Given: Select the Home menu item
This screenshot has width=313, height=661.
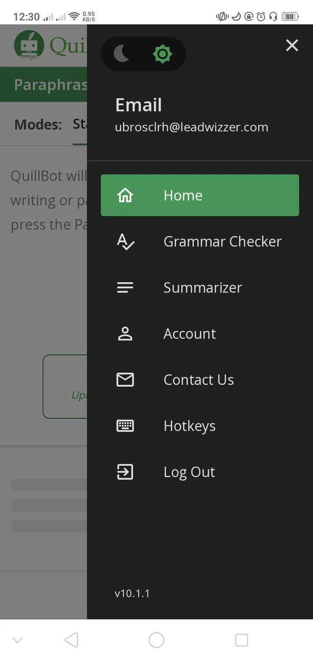Looking at the screenshot, I should point(200,195).
